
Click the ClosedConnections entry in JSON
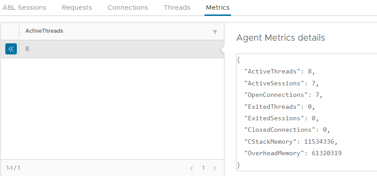tap(287, 130)
